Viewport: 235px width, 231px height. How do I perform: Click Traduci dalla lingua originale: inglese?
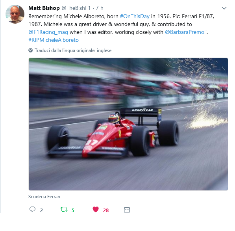click(73, 50)
